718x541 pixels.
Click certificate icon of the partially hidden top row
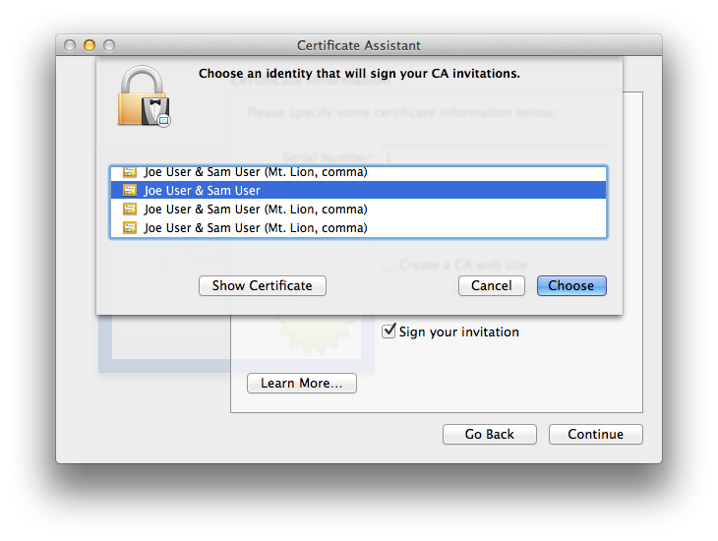(x=130, y=172)
